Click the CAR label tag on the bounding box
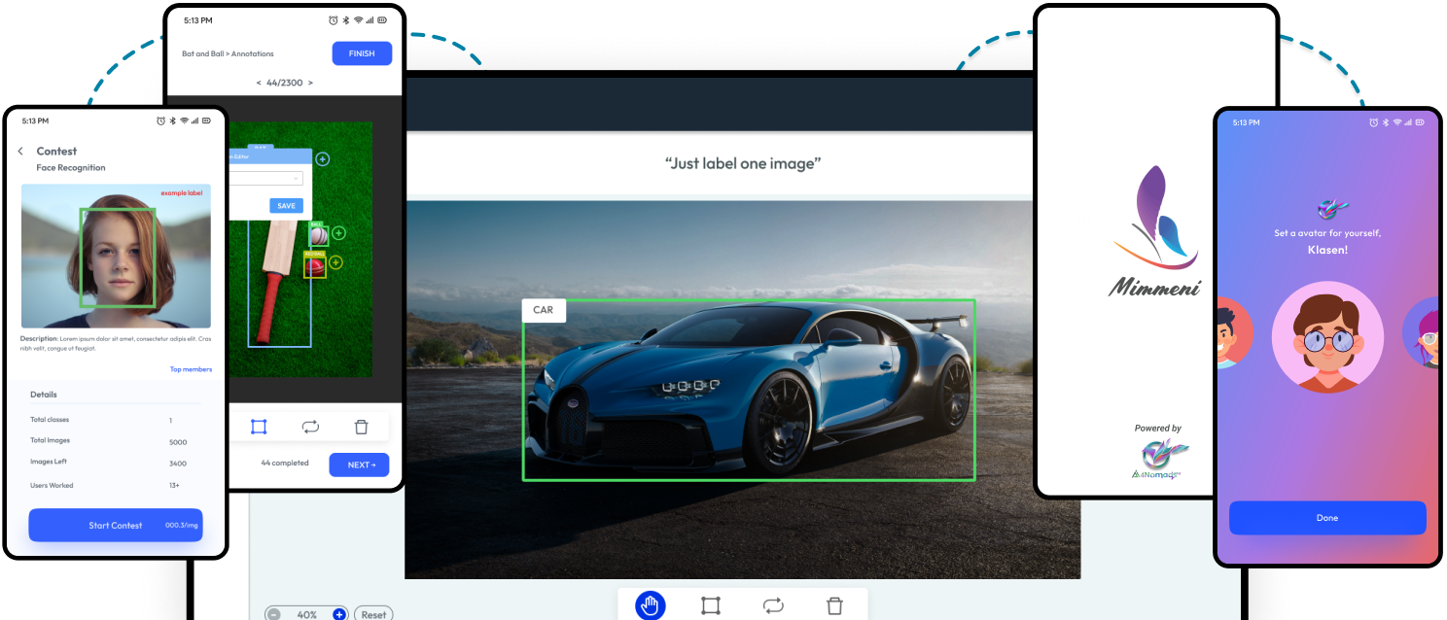1447x620 pixels. coord(544,310)
